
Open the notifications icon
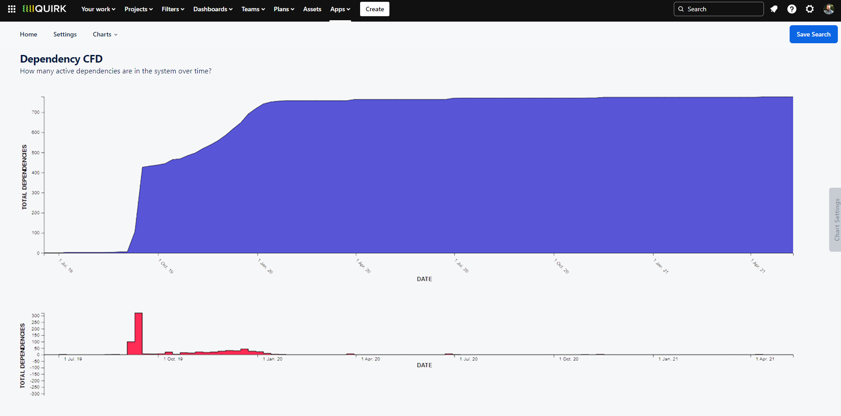pyautogui.click(x=774, y=9)
